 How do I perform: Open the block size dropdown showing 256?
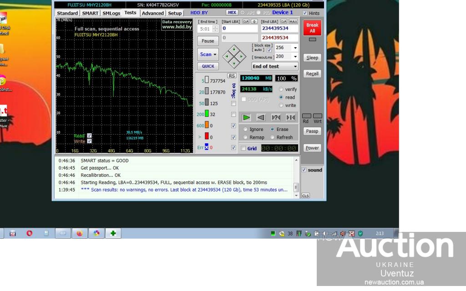coord(295,47)
